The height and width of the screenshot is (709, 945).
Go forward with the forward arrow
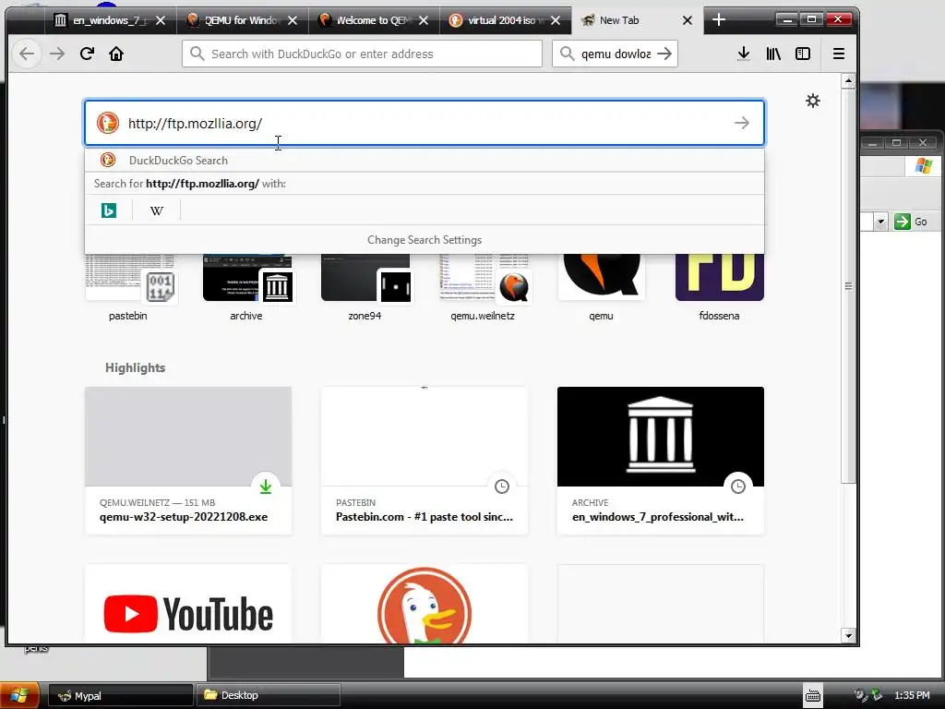coord(57,54)
